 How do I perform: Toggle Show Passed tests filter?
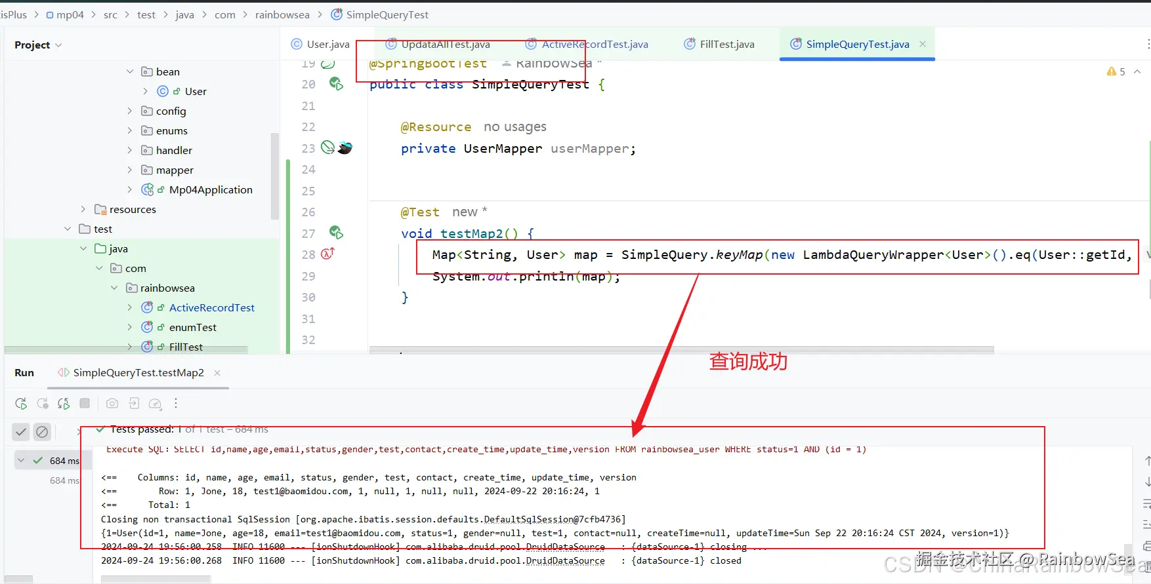coord(21,432)
